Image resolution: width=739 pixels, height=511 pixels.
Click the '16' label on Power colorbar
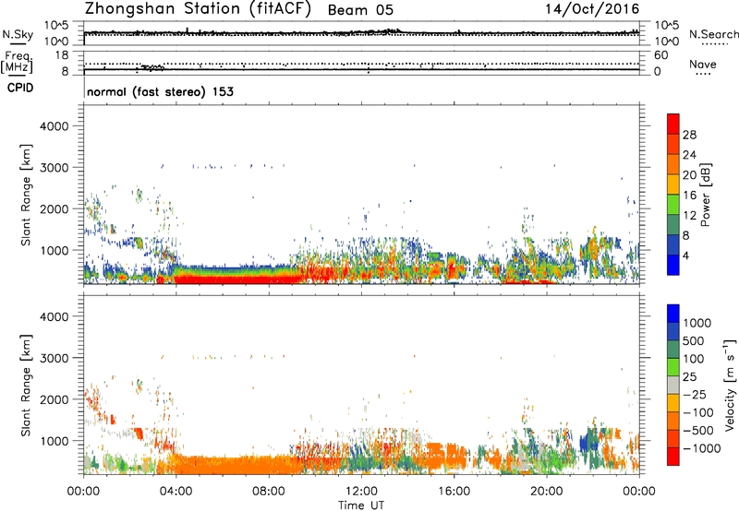point(689,196)
